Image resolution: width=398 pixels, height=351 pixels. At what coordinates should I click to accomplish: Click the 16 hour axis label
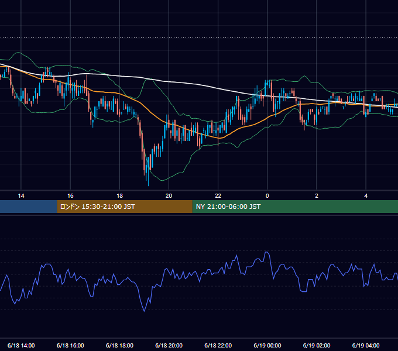tap(70, 196)
